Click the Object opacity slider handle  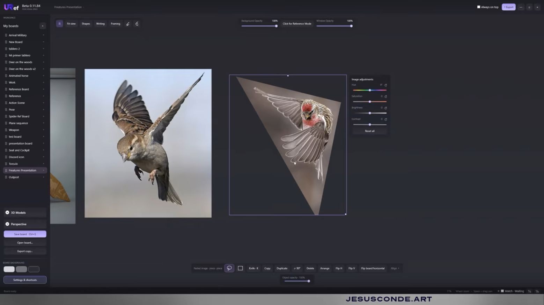[x=309, y=281]
